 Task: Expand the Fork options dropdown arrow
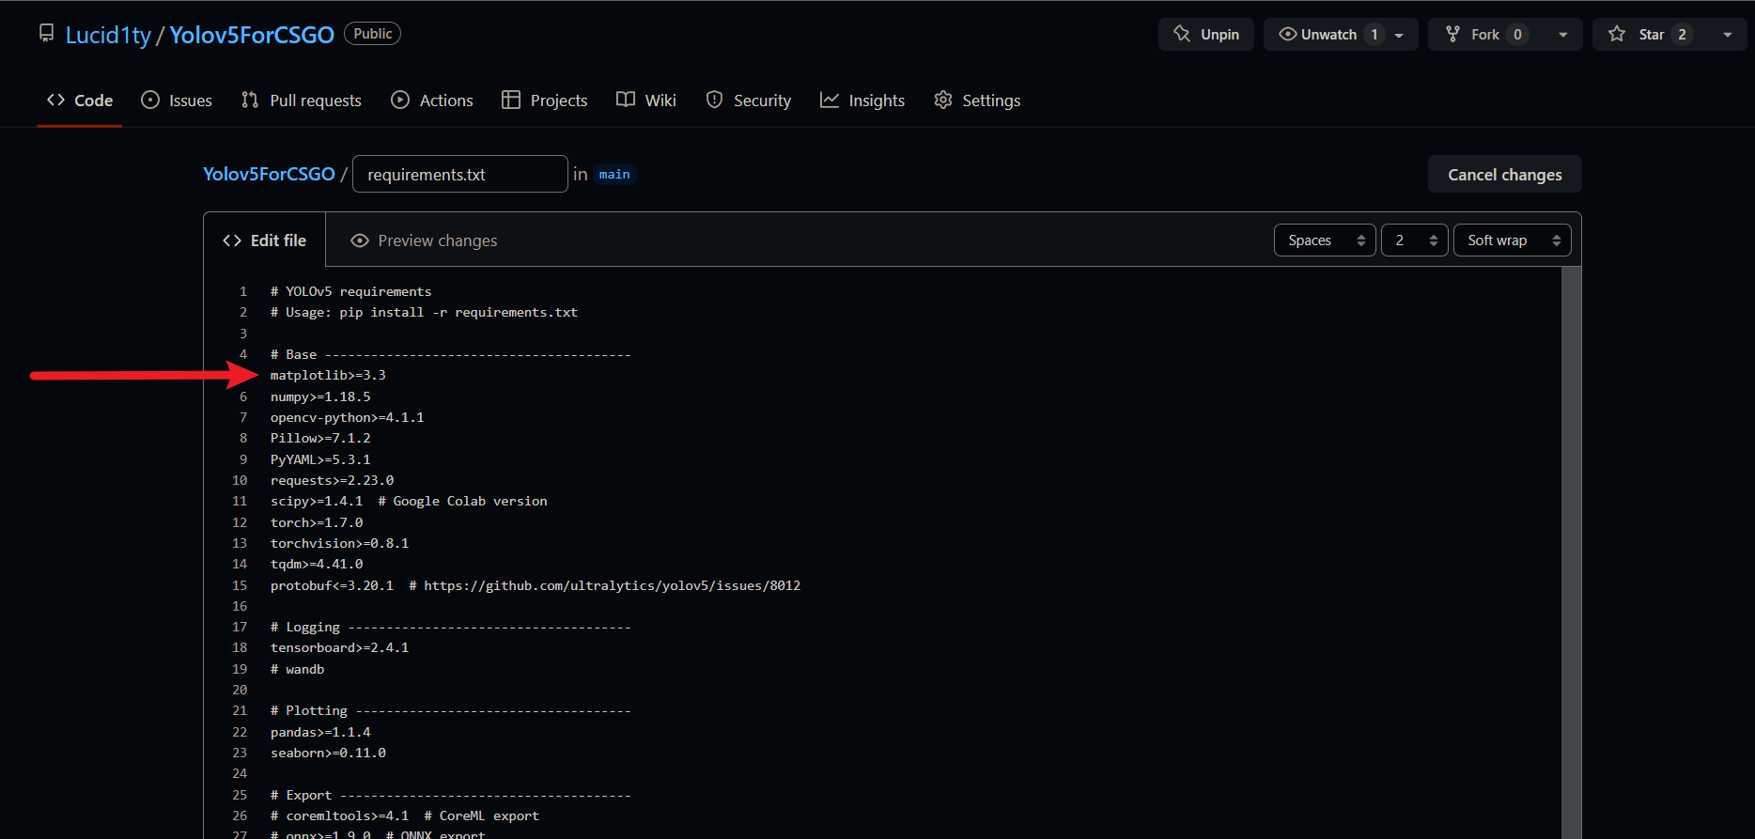pos(1563,35)
